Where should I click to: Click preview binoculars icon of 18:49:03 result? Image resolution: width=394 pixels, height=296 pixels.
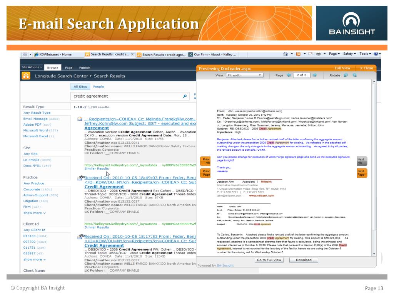point(81,178)
